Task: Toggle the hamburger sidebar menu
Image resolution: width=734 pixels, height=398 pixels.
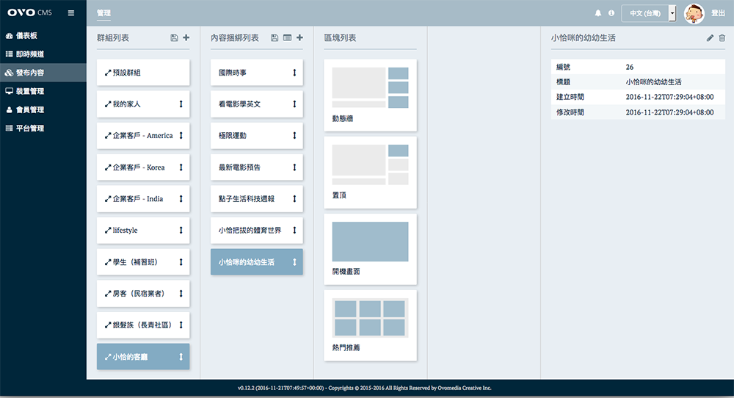Action: (x=70, y=12)
